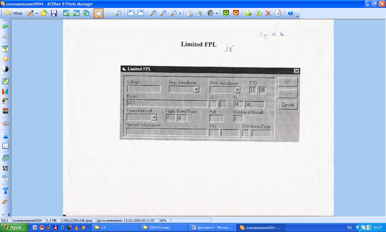386x232 pixels.
Task: Delete image with red X icon
Action: click(x=268, y=13)
